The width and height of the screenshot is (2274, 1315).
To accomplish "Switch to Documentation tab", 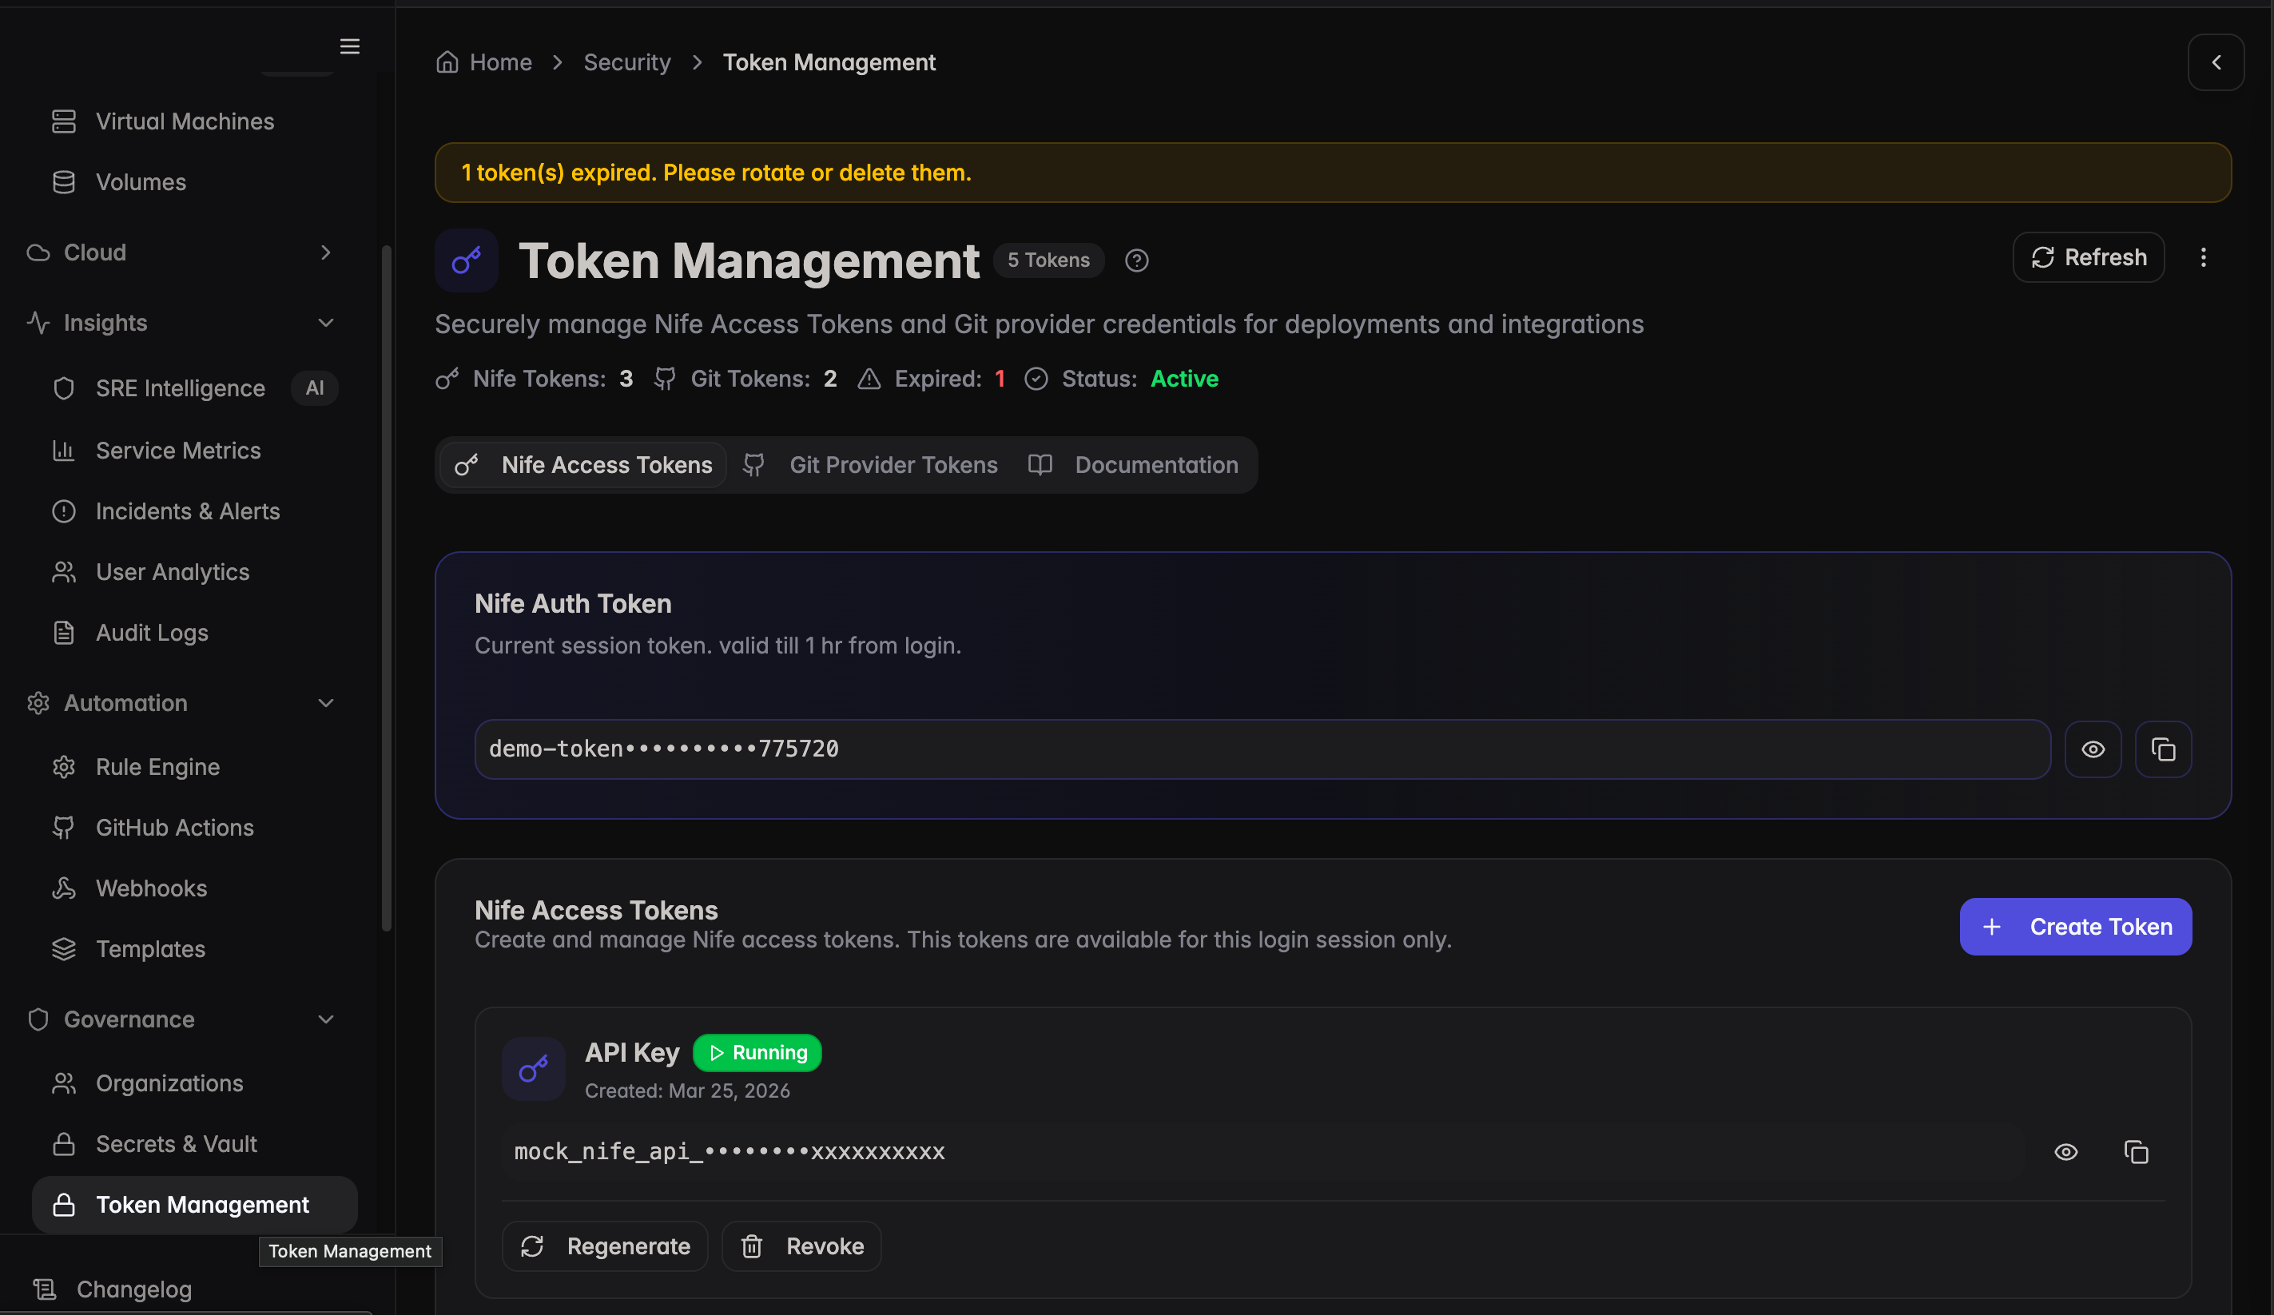I will pyautogui.click(x=1133, y=465).
